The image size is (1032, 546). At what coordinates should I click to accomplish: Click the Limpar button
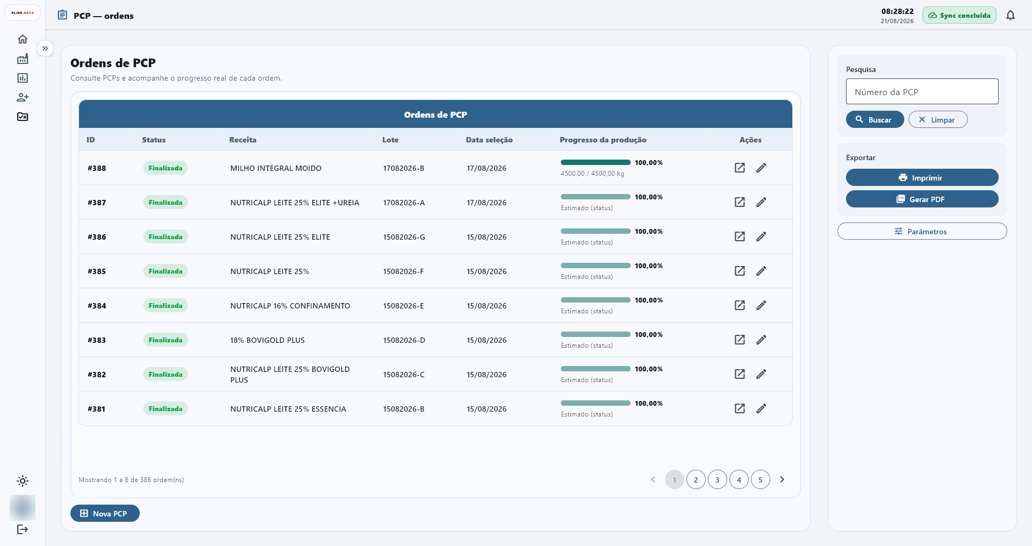(938, 119)
